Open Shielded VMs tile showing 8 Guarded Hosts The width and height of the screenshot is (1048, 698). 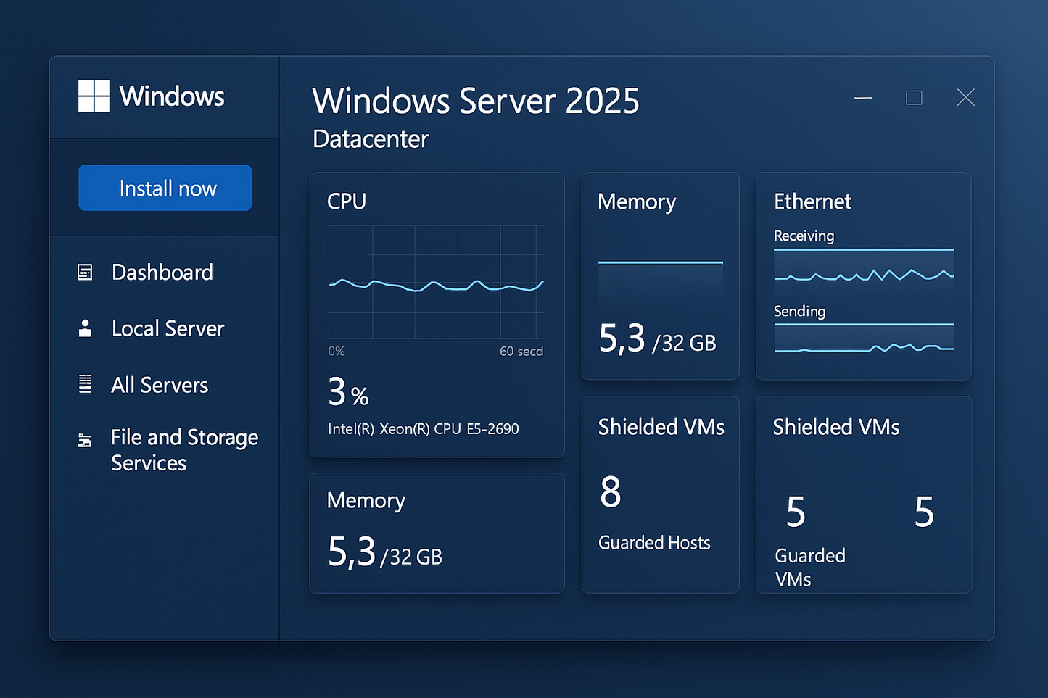point(660,494)
